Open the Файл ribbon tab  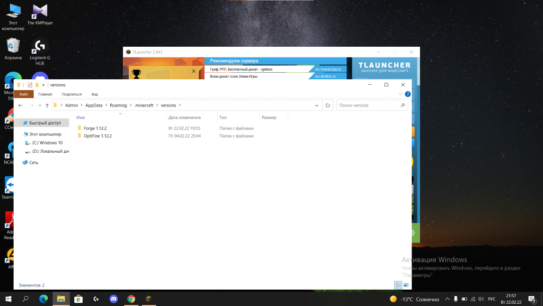tap(23, 94)
